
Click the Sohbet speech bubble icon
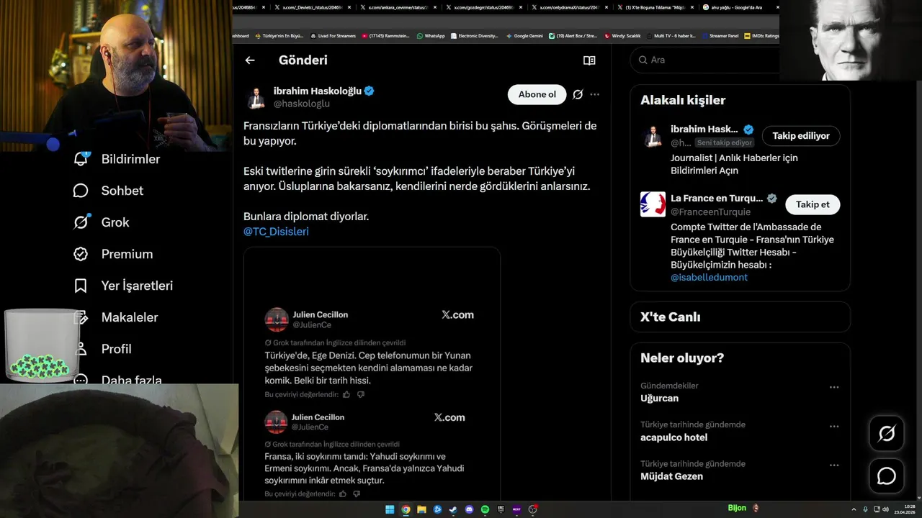81,191
